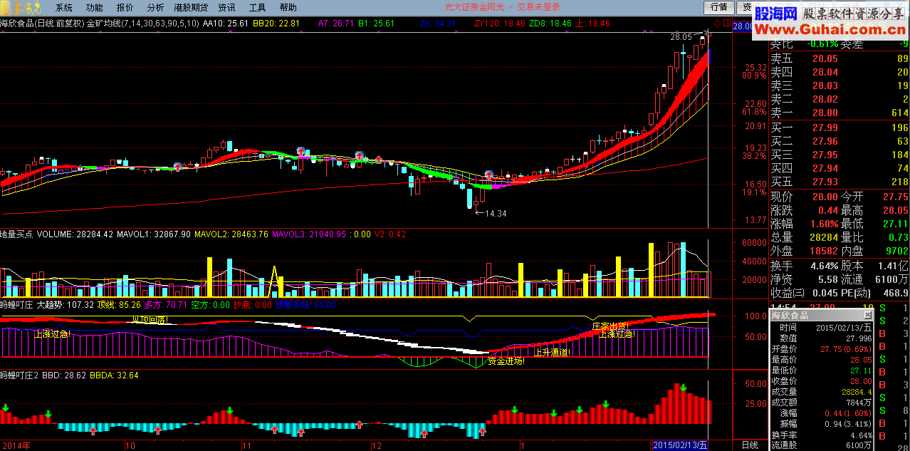The image size is (910, 451).
Task: Click the 庄家出货! signal label
Action: (x=610, y=326)
